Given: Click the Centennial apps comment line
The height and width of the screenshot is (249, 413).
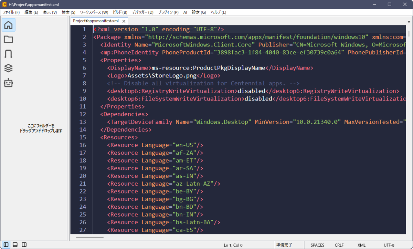Looking at the screenshot, I should pos(203,83).
